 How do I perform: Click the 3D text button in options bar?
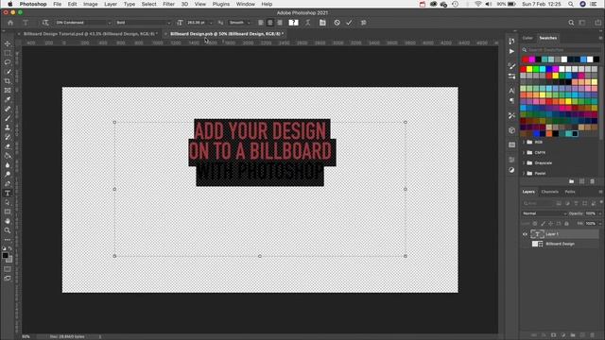pyautogui.click(x=363, y=23)
